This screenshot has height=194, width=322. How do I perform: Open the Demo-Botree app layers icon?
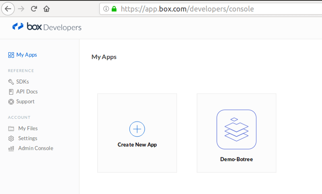(x=236, y=129)
